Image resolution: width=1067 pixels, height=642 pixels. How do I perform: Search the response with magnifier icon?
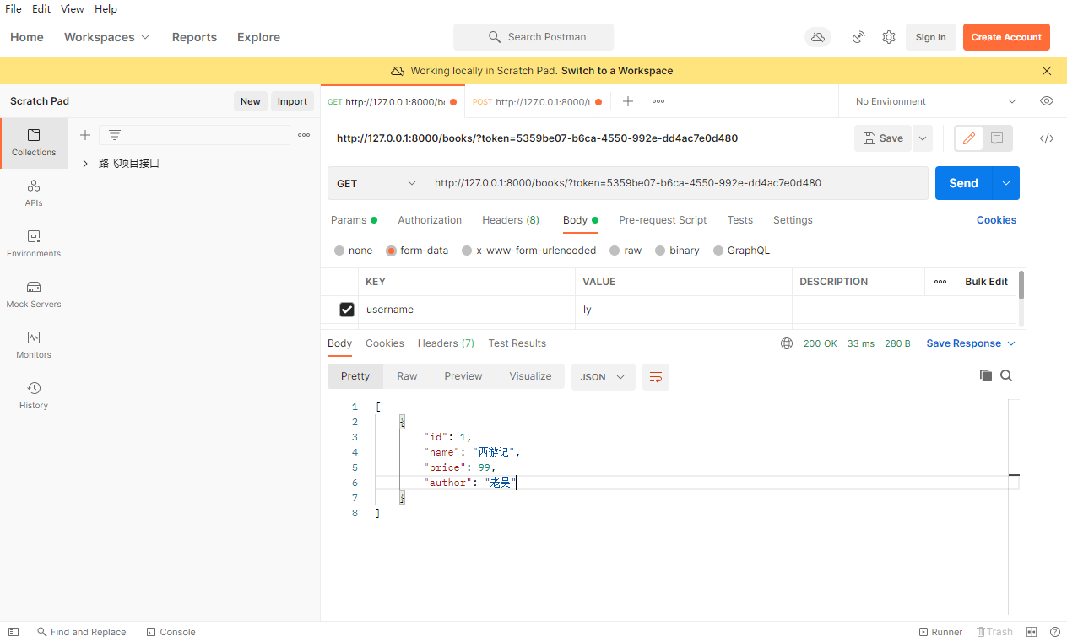tap(1006, 375)
